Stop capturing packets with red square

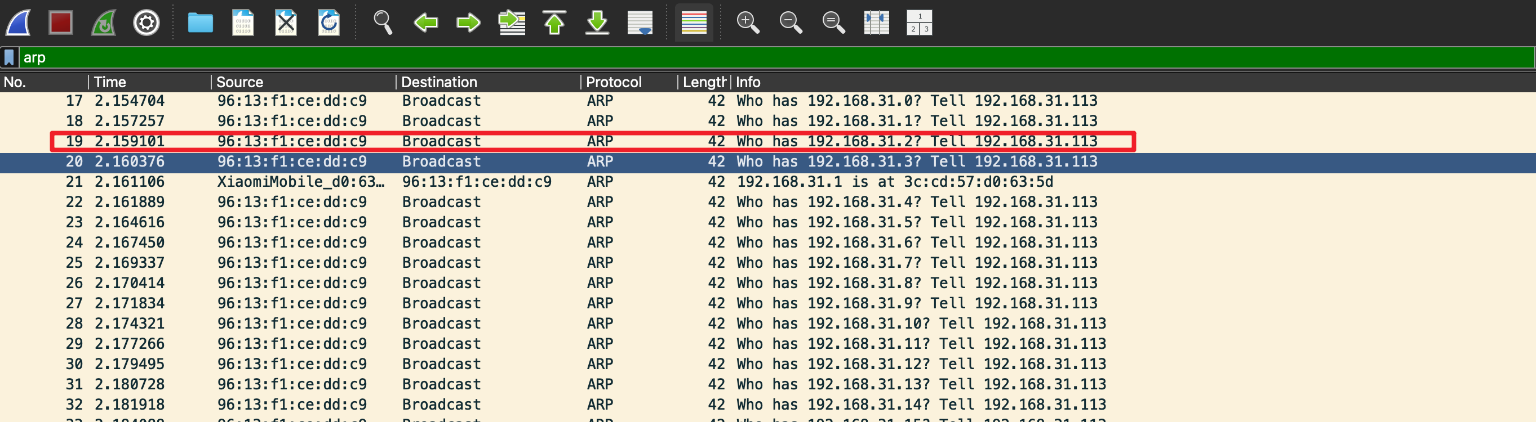(61, 23)
